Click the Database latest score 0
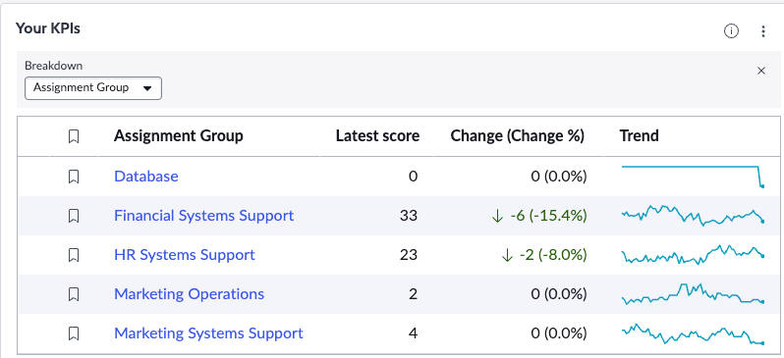The image size is (784, 358). click(413, 177)
